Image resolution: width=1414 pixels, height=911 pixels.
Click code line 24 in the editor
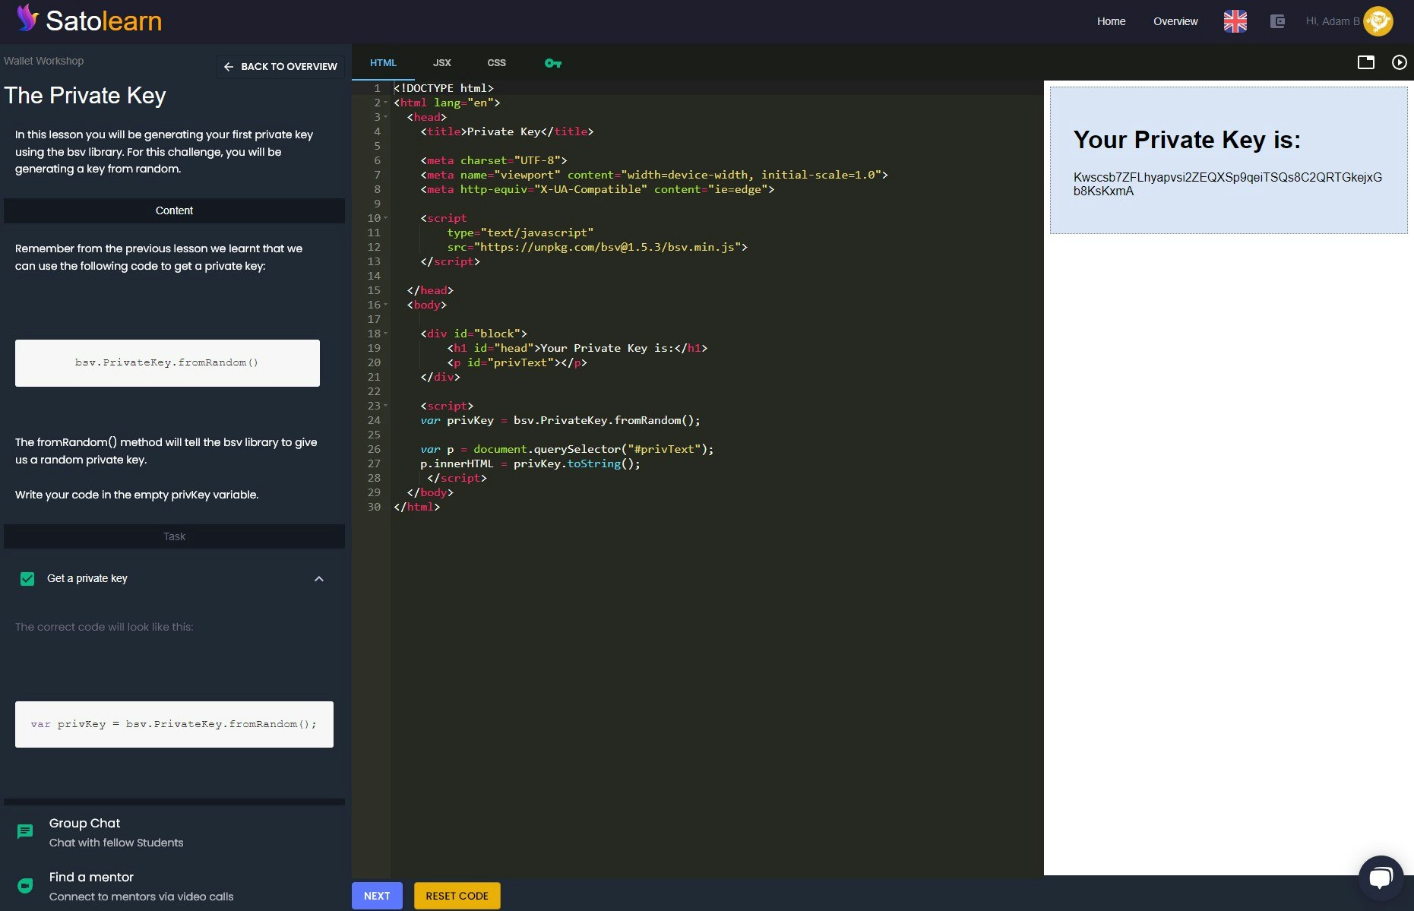[x=560, y=420]
